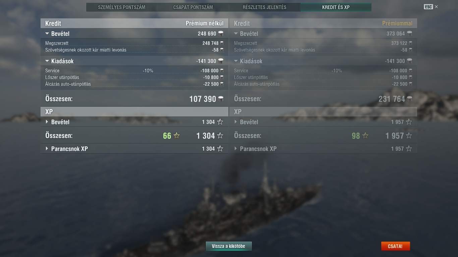Close results screen with ESC X button
Image resolution: width=458 pixels, height=257 pixels.
431,7
